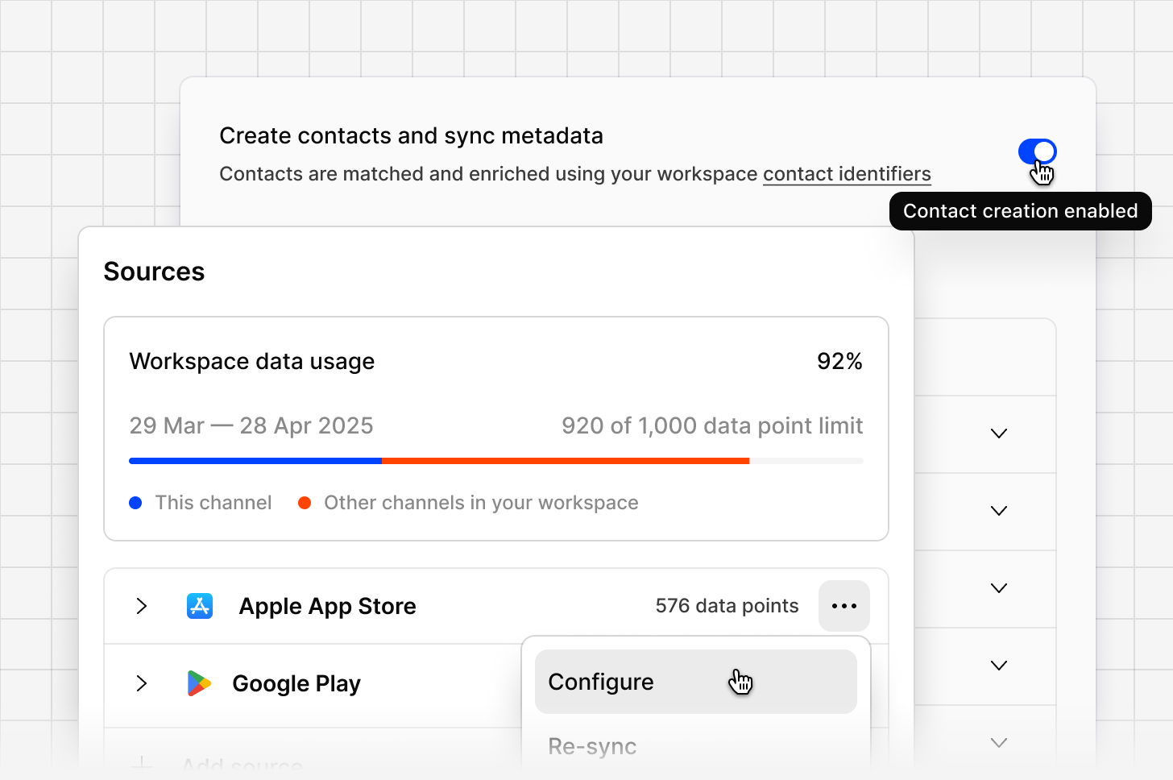This screenshot has height=780, width=1173.
Task: Toggle the contact creation switch off
Action: (1037, 151)
